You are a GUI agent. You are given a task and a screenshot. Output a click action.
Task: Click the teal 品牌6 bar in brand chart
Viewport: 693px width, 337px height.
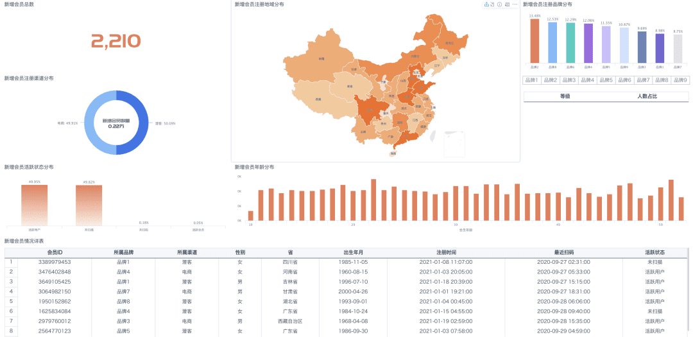pos(570,42)
